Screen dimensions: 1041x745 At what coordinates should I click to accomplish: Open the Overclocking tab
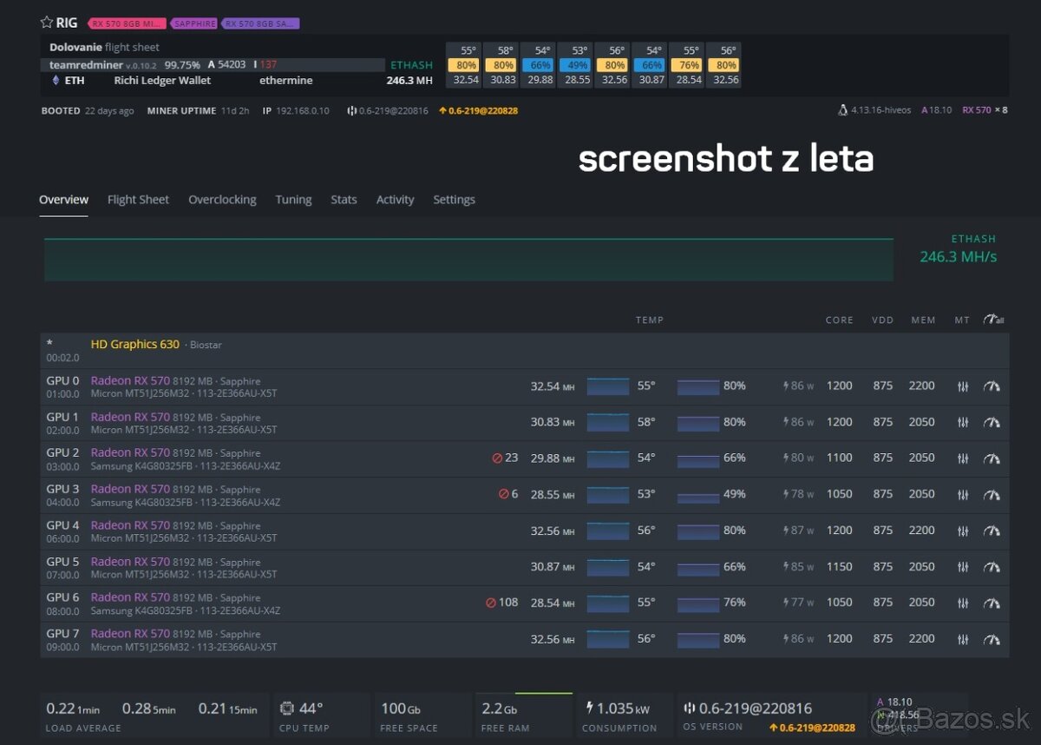click(x=222, y=200)
